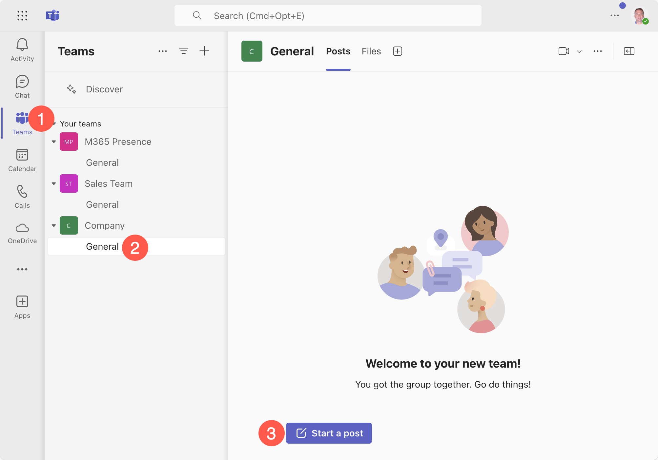Click the filter teams icon

[x=184, y=51]
